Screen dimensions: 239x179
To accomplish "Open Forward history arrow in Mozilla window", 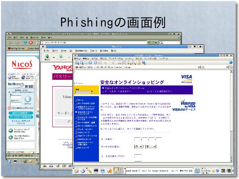I will pos(69,57).
